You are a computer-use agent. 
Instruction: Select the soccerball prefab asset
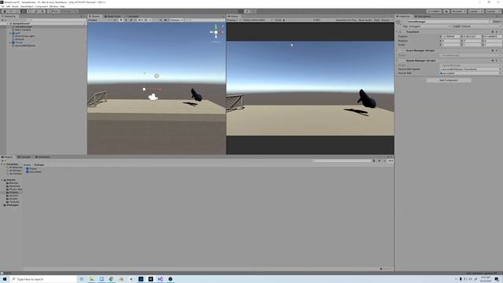34,171
